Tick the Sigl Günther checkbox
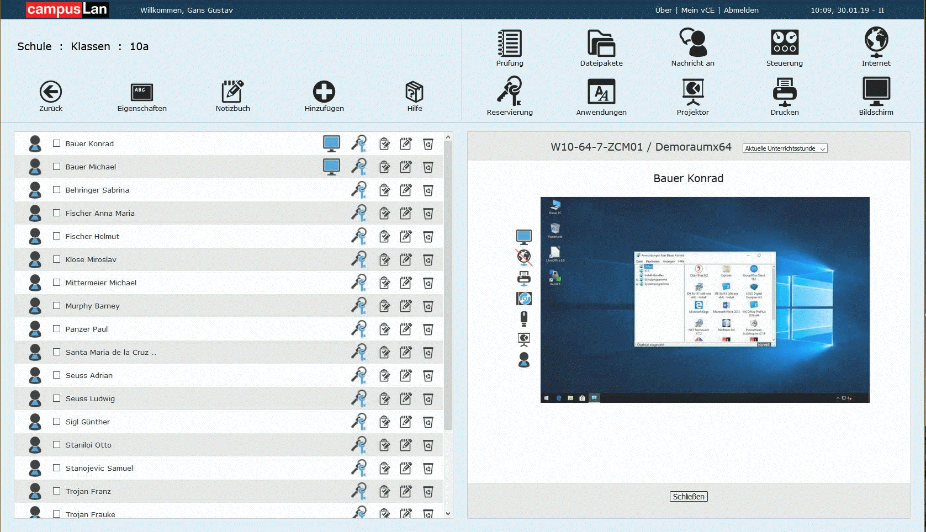This screenshot has width=926, height=532. (56, 422)
